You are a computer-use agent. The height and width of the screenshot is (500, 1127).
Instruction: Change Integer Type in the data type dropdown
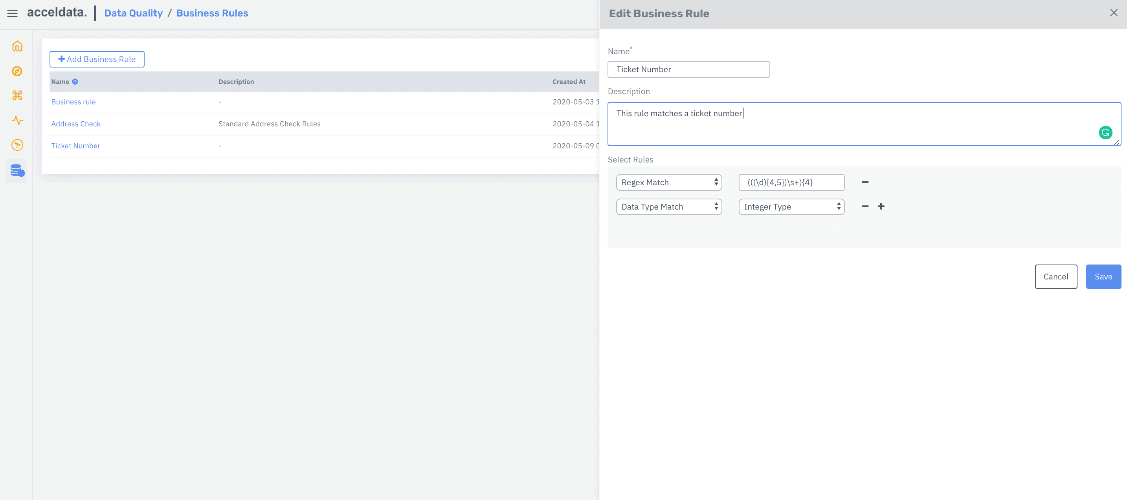coord(791,206)
